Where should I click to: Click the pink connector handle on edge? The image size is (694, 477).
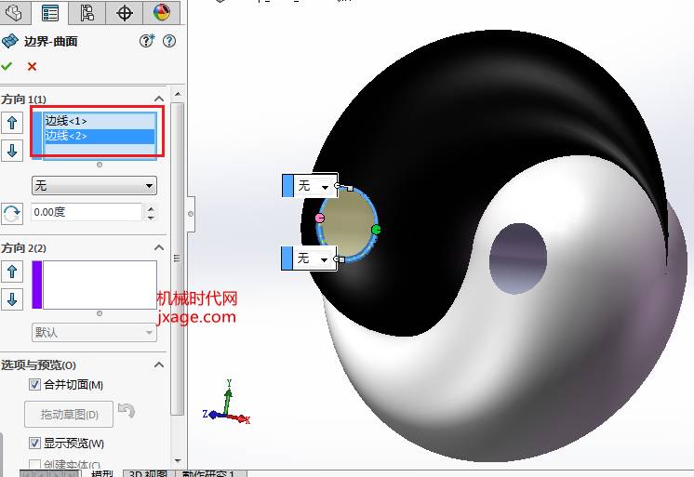click(x=320, y=218)
